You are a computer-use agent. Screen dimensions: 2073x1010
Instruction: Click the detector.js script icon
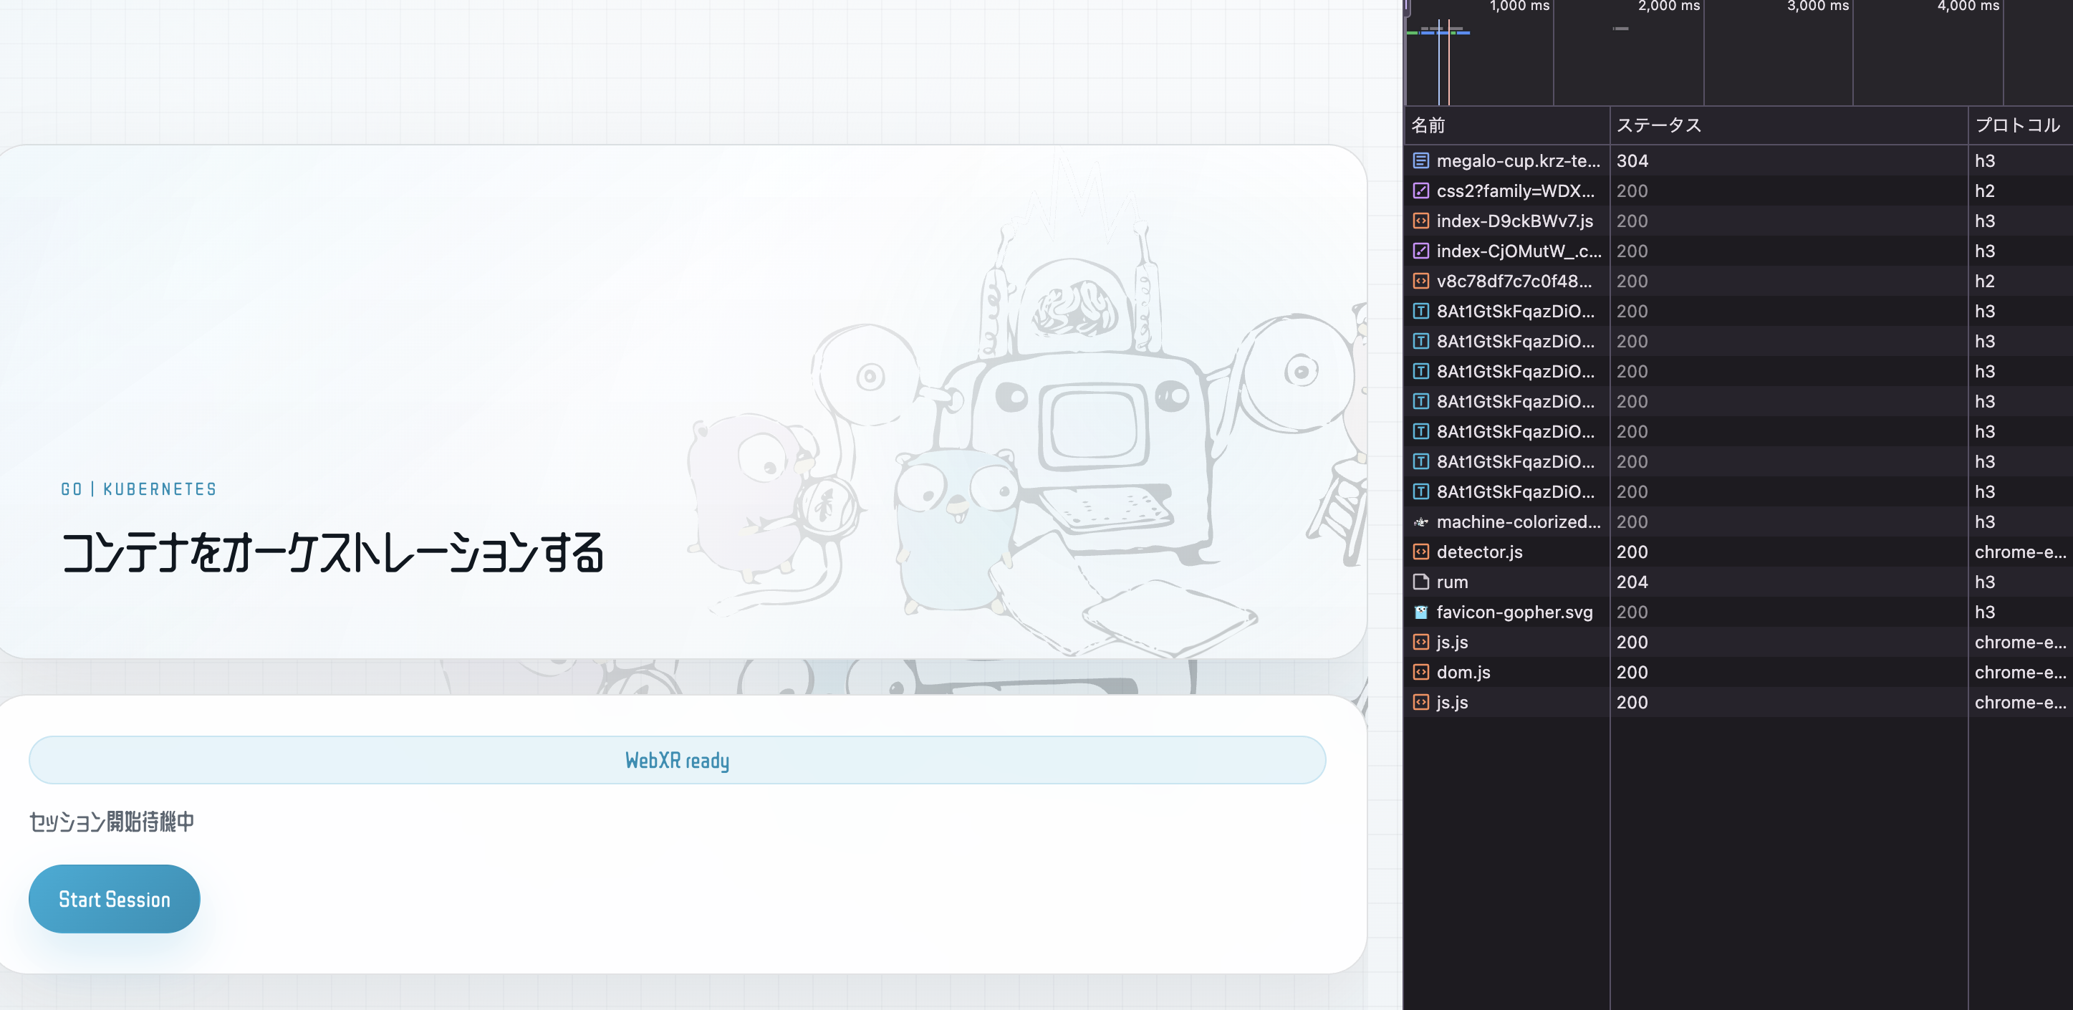[1420, 552]
